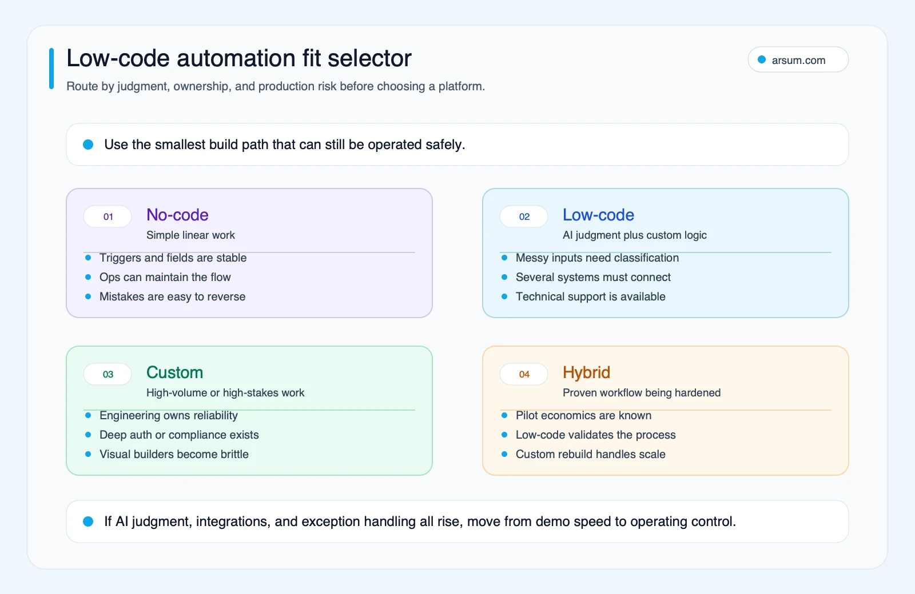Screen dimensions: 915x594
Task: Click 'Use the smallest build path' banner text
Action: [x=285, y=145]
